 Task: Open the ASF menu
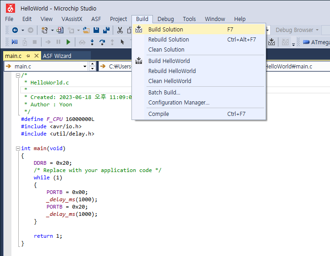click(96, 19)
